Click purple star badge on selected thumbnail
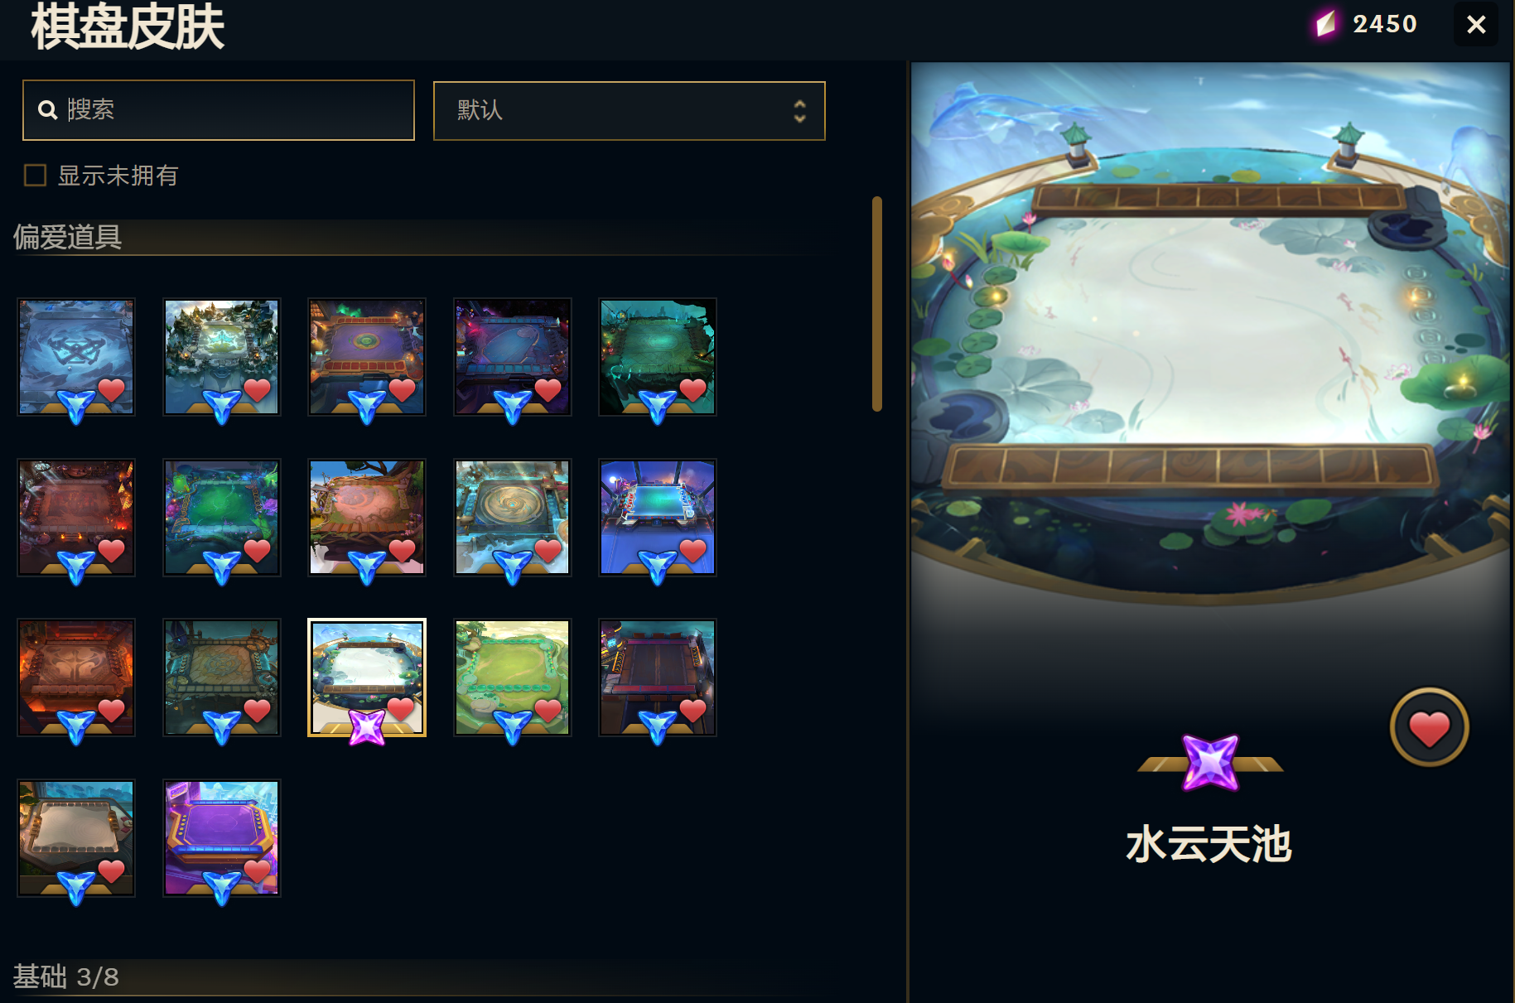This screenshot has width=1515, height=1003. pyautogui.click(x=367, y=727)
